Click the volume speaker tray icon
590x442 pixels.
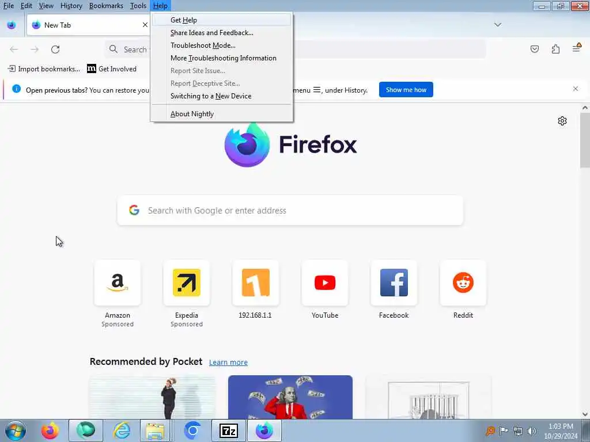pyautogui.click(x=531, y=431)
